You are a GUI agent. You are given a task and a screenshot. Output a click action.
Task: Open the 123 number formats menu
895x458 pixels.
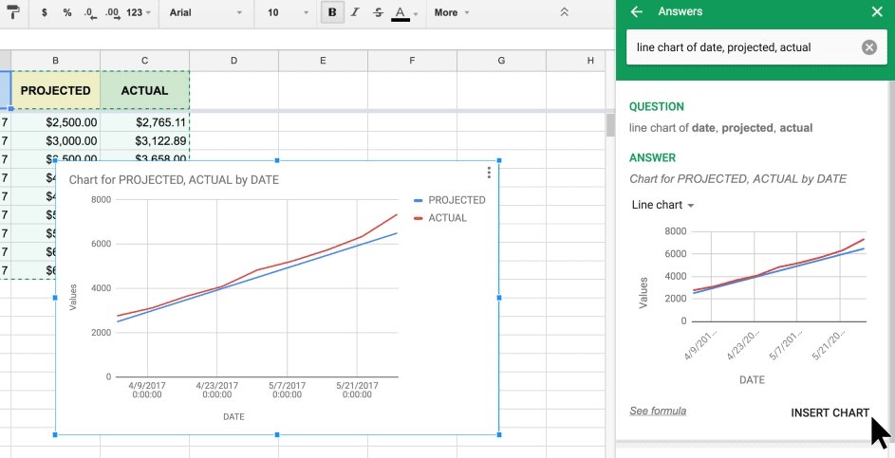point(139,12)
